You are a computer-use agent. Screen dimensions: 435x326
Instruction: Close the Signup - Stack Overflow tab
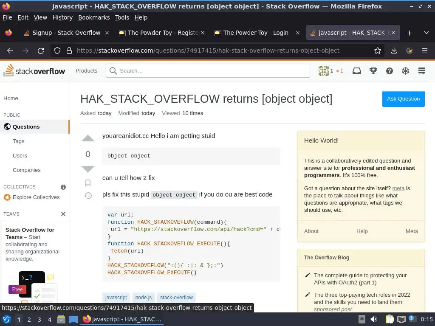click(107, 33)
